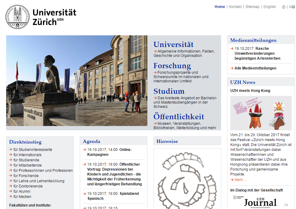Image resolution: width=296 pixels, height=209 pixels.
Task: Click the Agenda panel heading
Action: [92, 141]
